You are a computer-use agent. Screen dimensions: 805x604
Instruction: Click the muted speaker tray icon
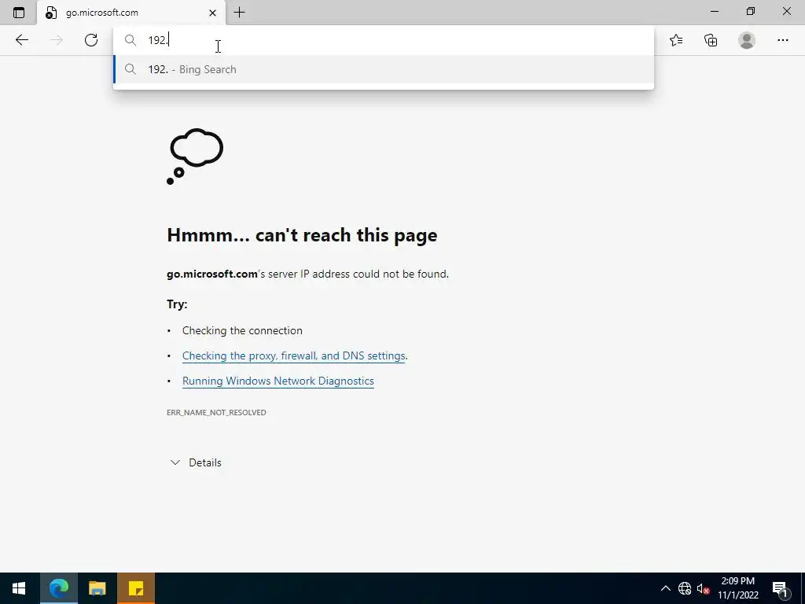703,588
